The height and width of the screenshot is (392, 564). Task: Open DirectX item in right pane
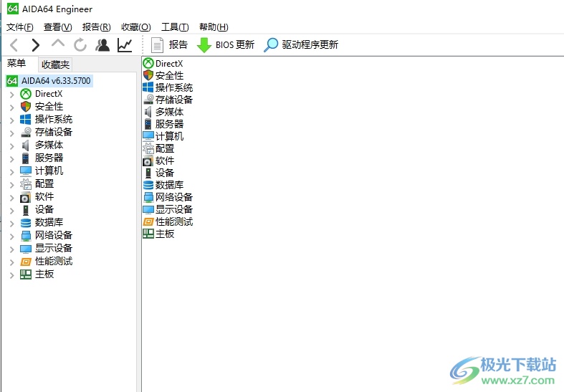(163, 64)
